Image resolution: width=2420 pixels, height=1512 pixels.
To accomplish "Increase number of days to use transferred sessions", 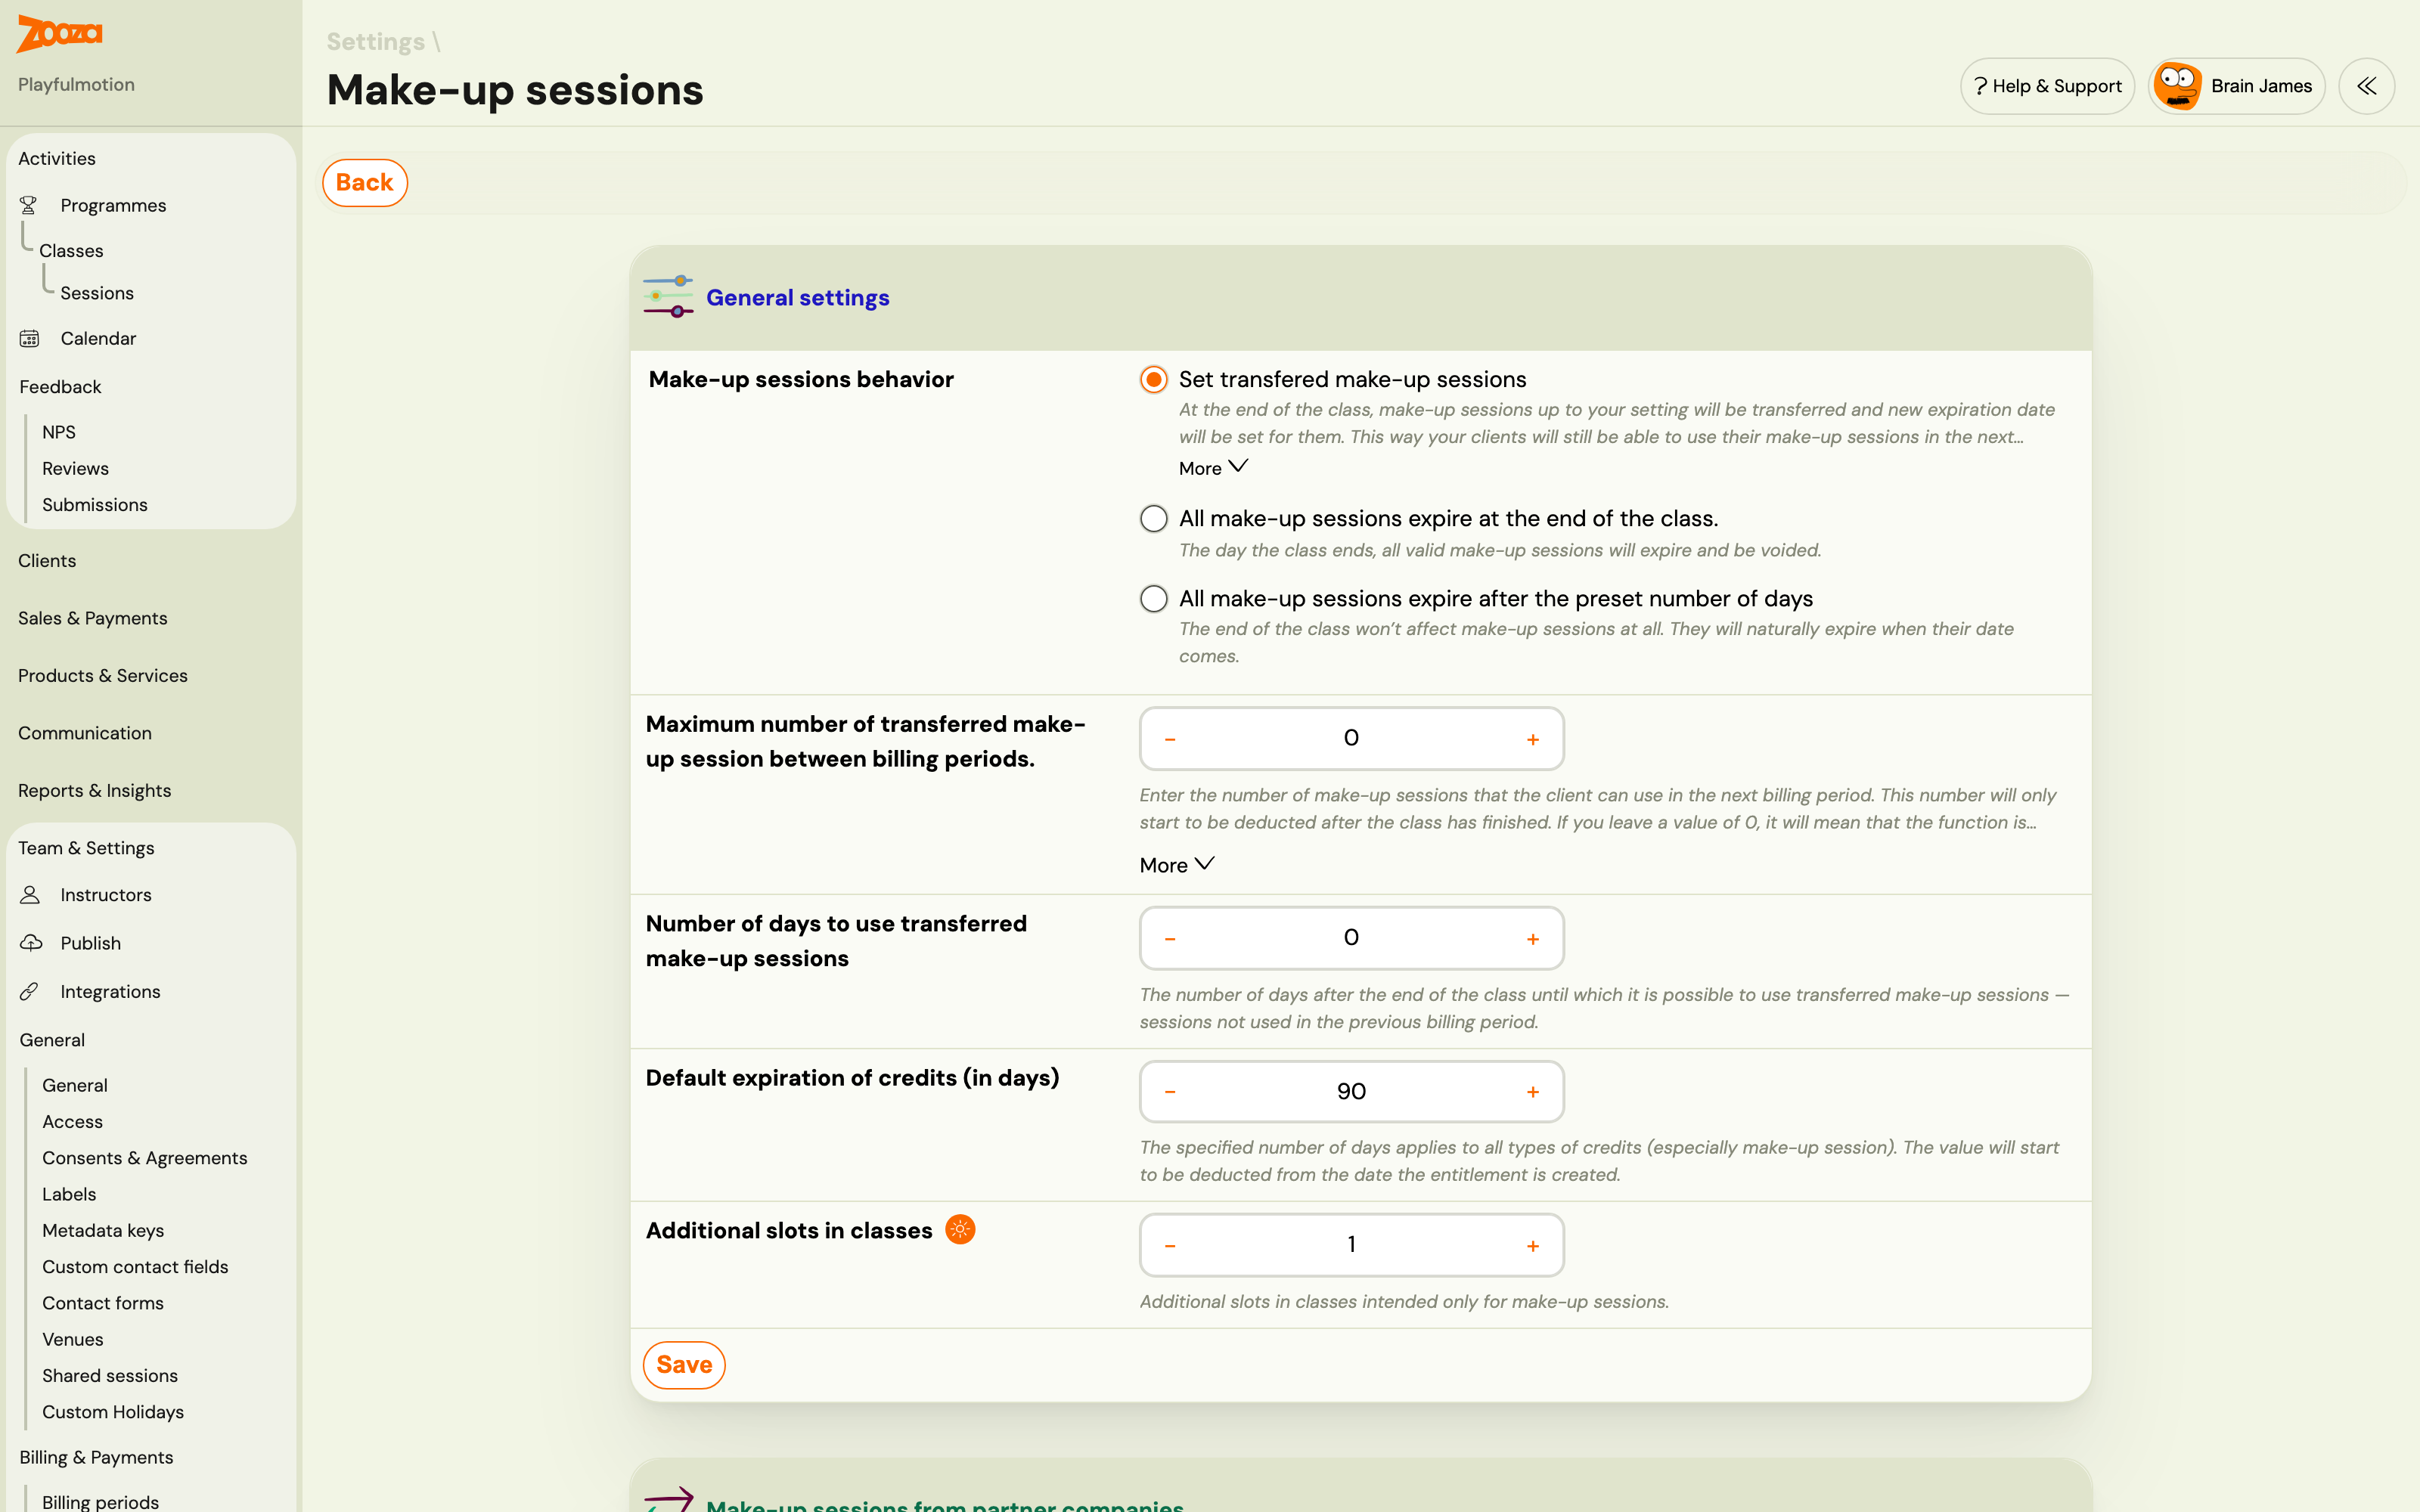I will [1532, 938].
